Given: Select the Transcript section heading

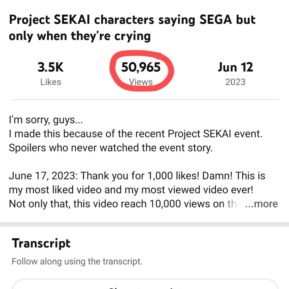Looking at the screenshot, I should pyautogui.click(x=41, y=243).
